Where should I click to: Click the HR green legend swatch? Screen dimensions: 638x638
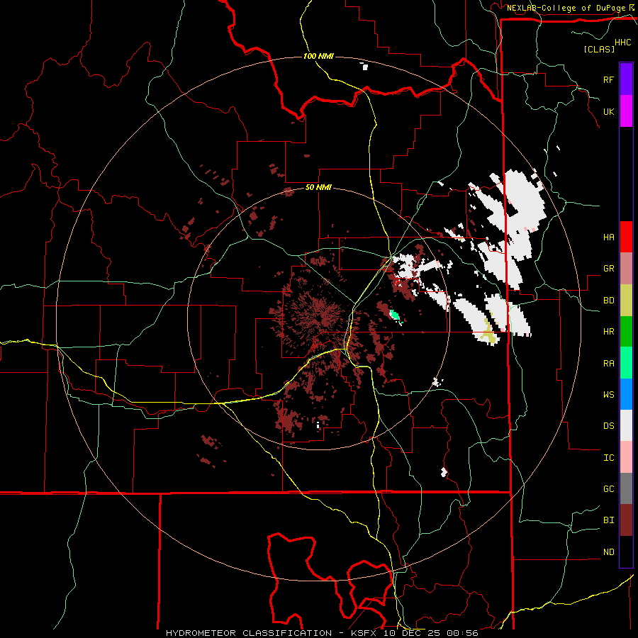pyautogui.click(x=626, y=332)
